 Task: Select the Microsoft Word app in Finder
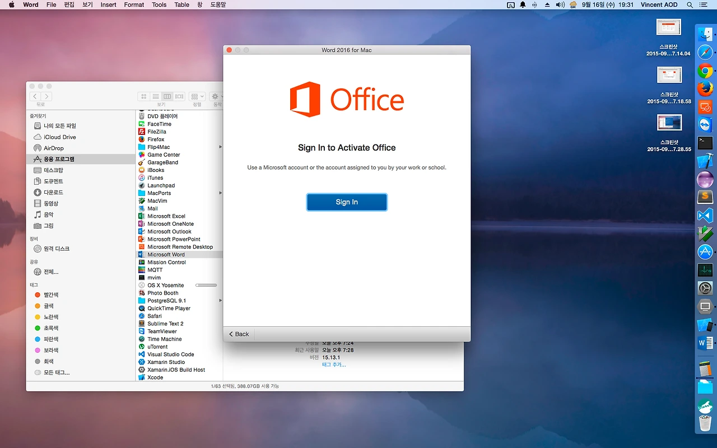click(x=179, y=254)
